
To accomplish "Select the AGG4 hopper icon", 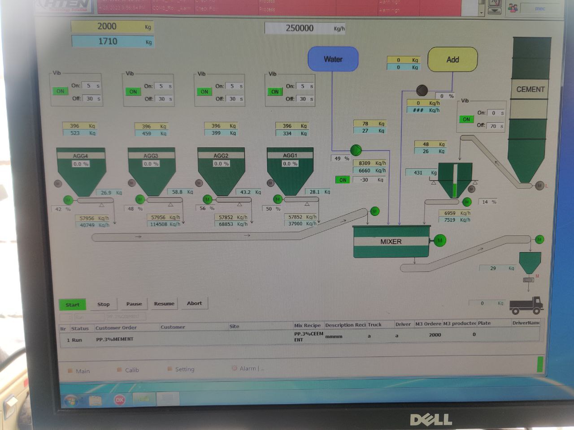I will [81, 172].
